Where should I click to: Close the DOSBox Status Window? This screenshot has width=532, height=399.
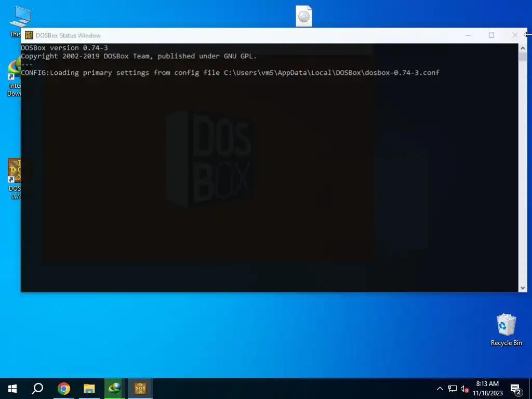515,35
